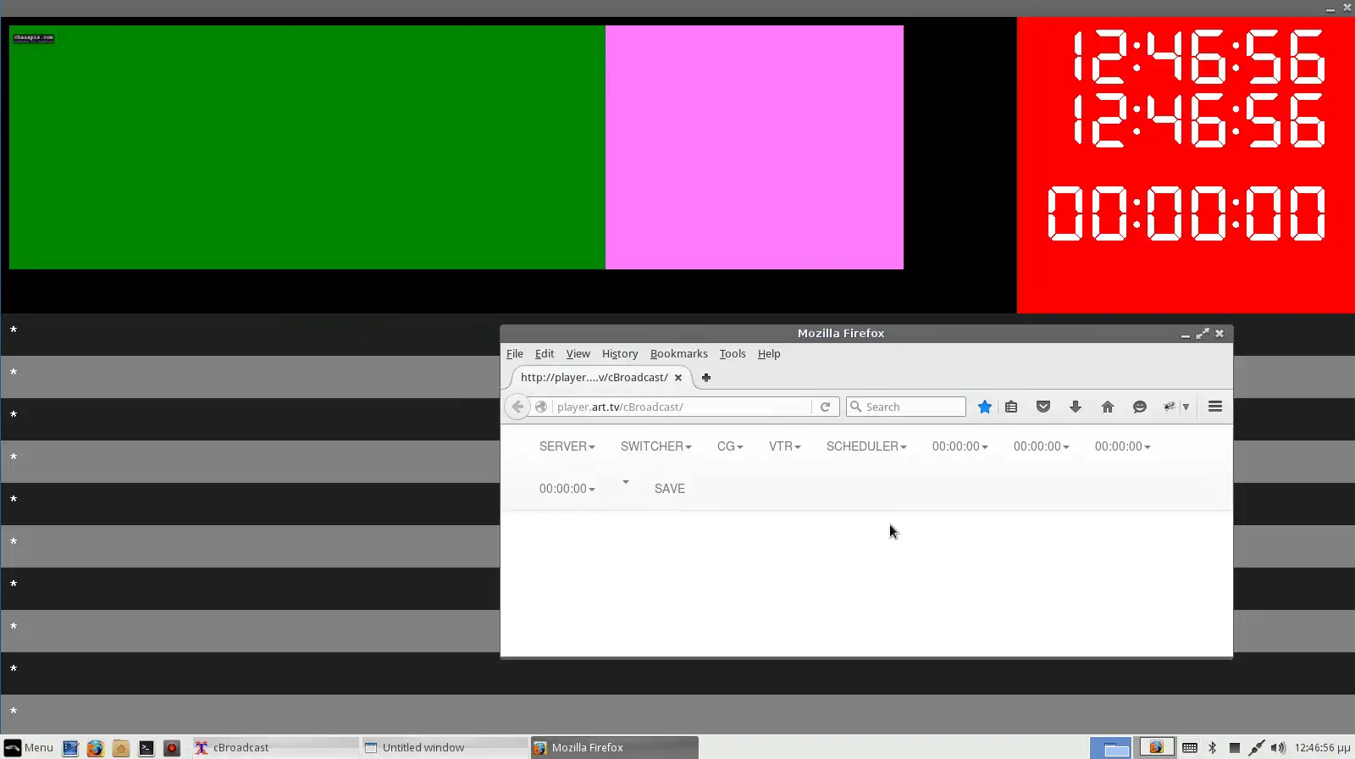Switch to the cBroadcast taskbar window
1355x759 pixels.
tap(275, 748)
